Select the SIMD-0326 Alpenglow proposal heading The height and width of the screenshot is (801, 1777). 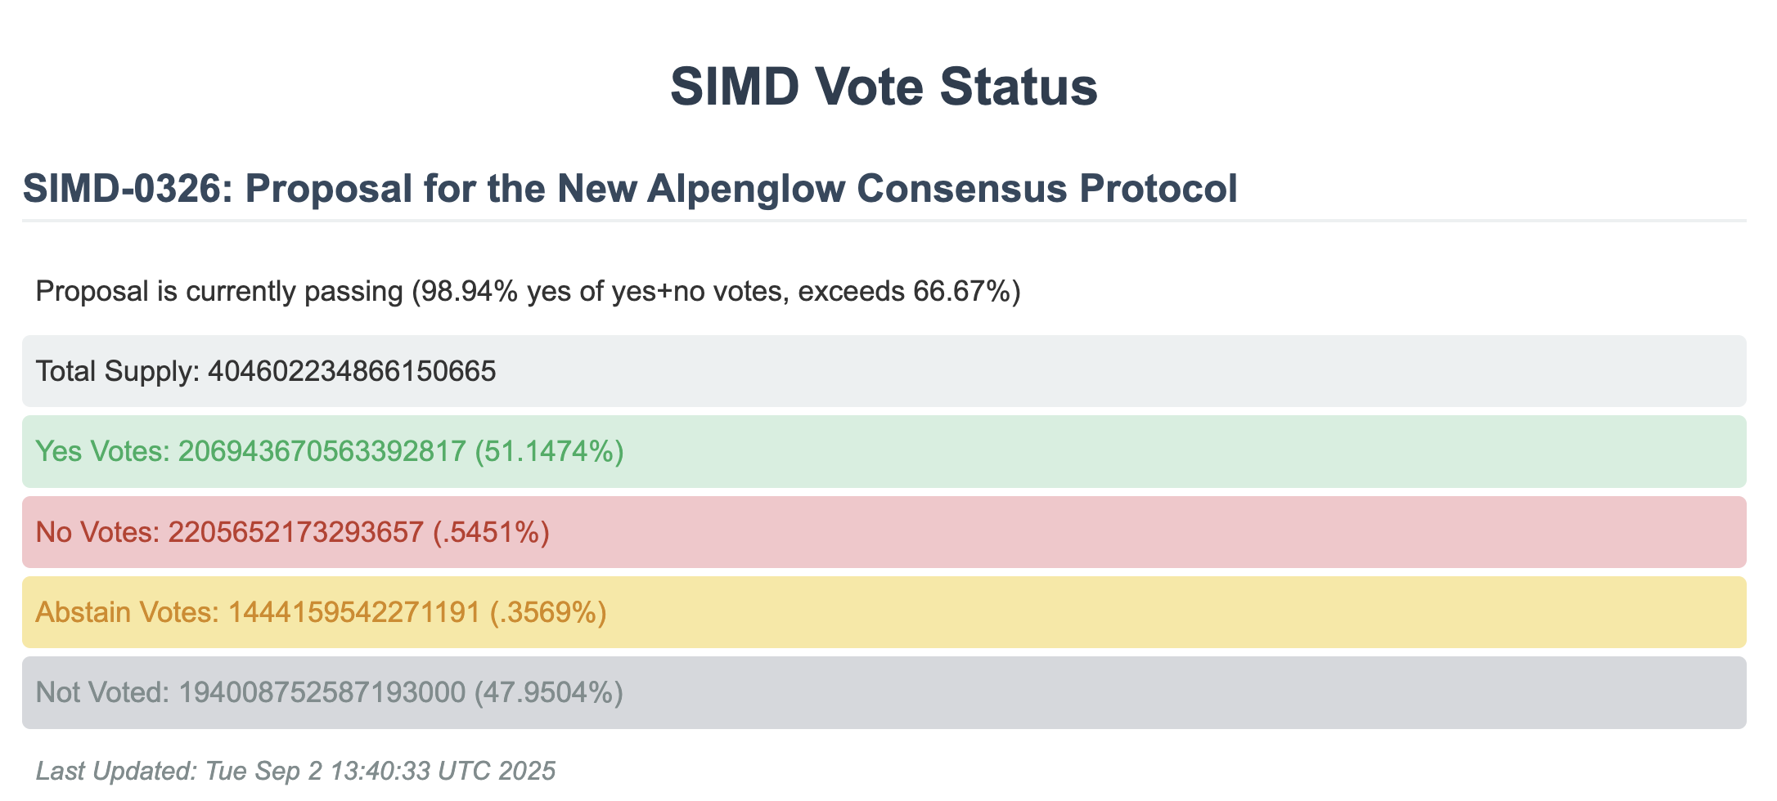(x=629, y=189)
